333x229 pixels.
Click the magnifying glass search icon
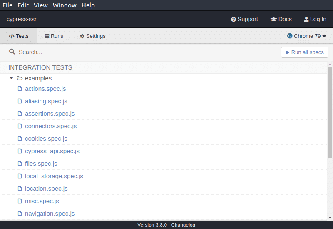(12, 52)
